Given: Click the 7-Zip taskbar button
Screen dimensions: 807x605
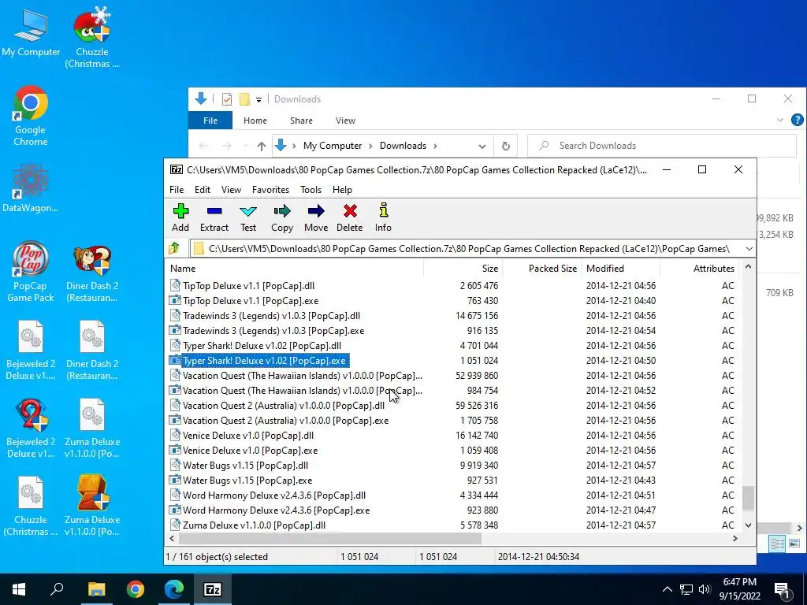Looking at the screenshot, I should pyautogui.click(x=213, y=589).
